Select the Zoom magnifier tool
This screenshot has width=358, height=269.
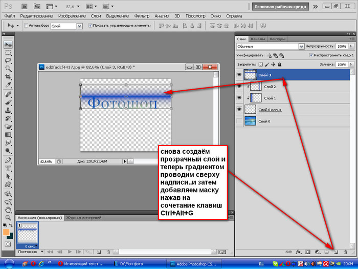pos(8,217)
